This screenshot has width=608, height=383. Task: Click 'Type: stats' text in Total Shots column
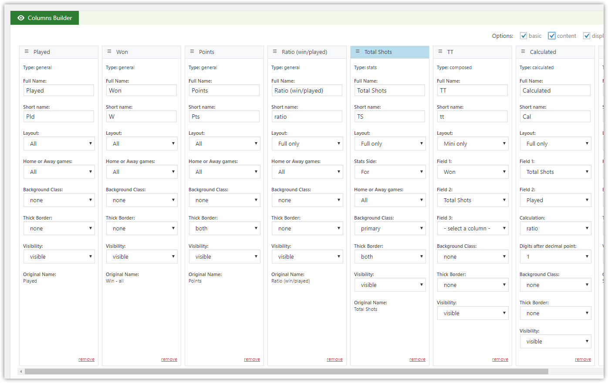[365, 67]
